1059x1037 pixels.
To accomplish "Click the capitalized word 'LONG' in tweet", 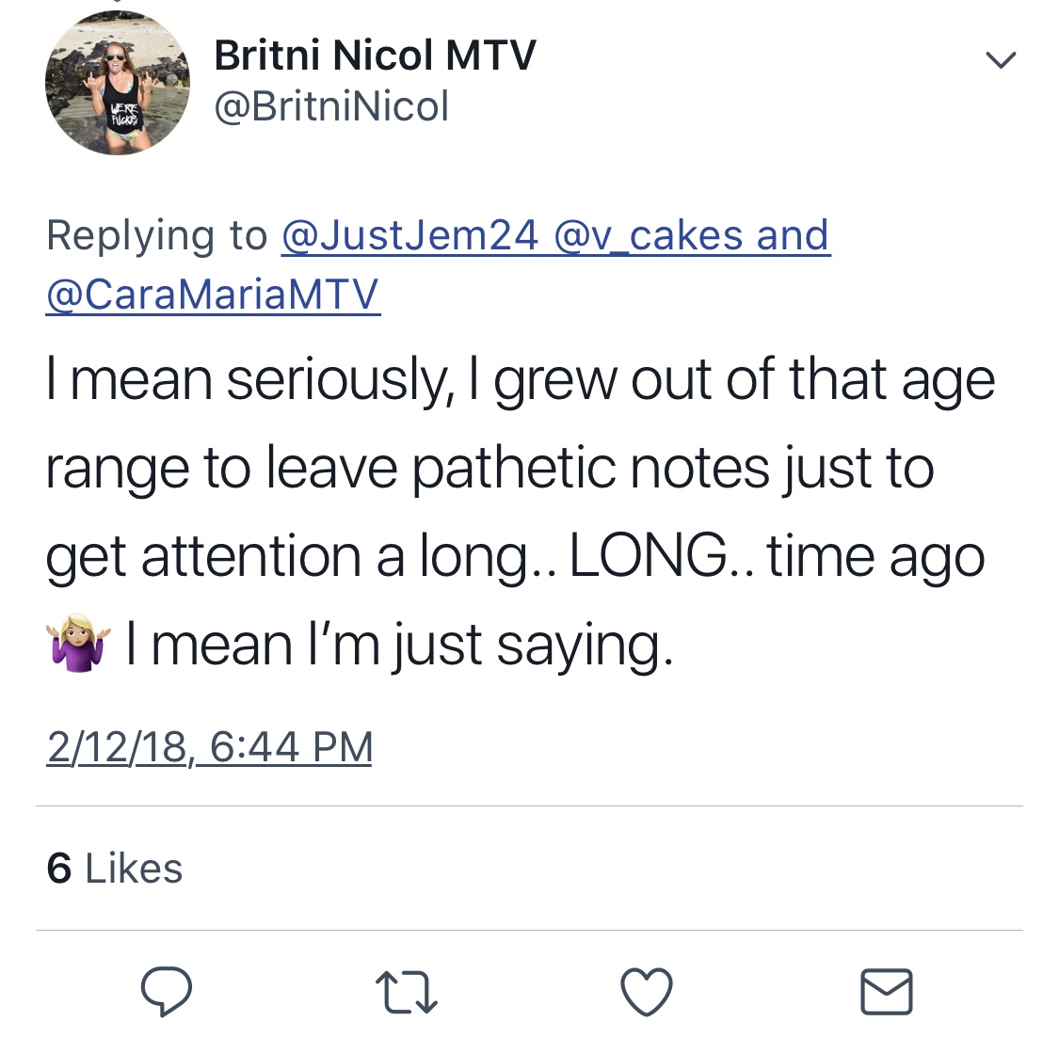I will 649,555.
